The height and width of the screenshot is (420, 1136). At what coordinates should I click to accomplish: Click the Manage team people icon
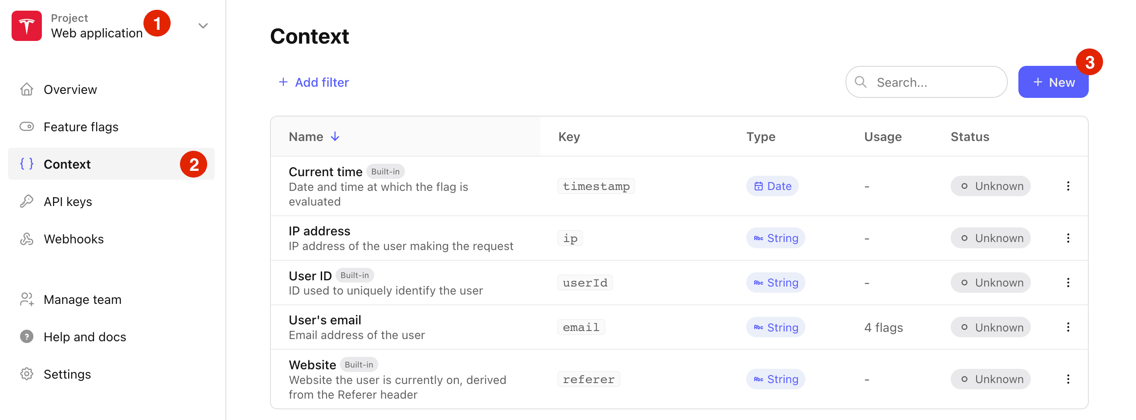(27, 299)
